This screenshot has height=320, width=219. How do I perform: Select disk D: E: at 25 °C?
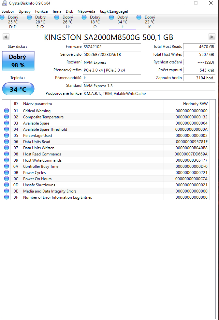point(13,22)
